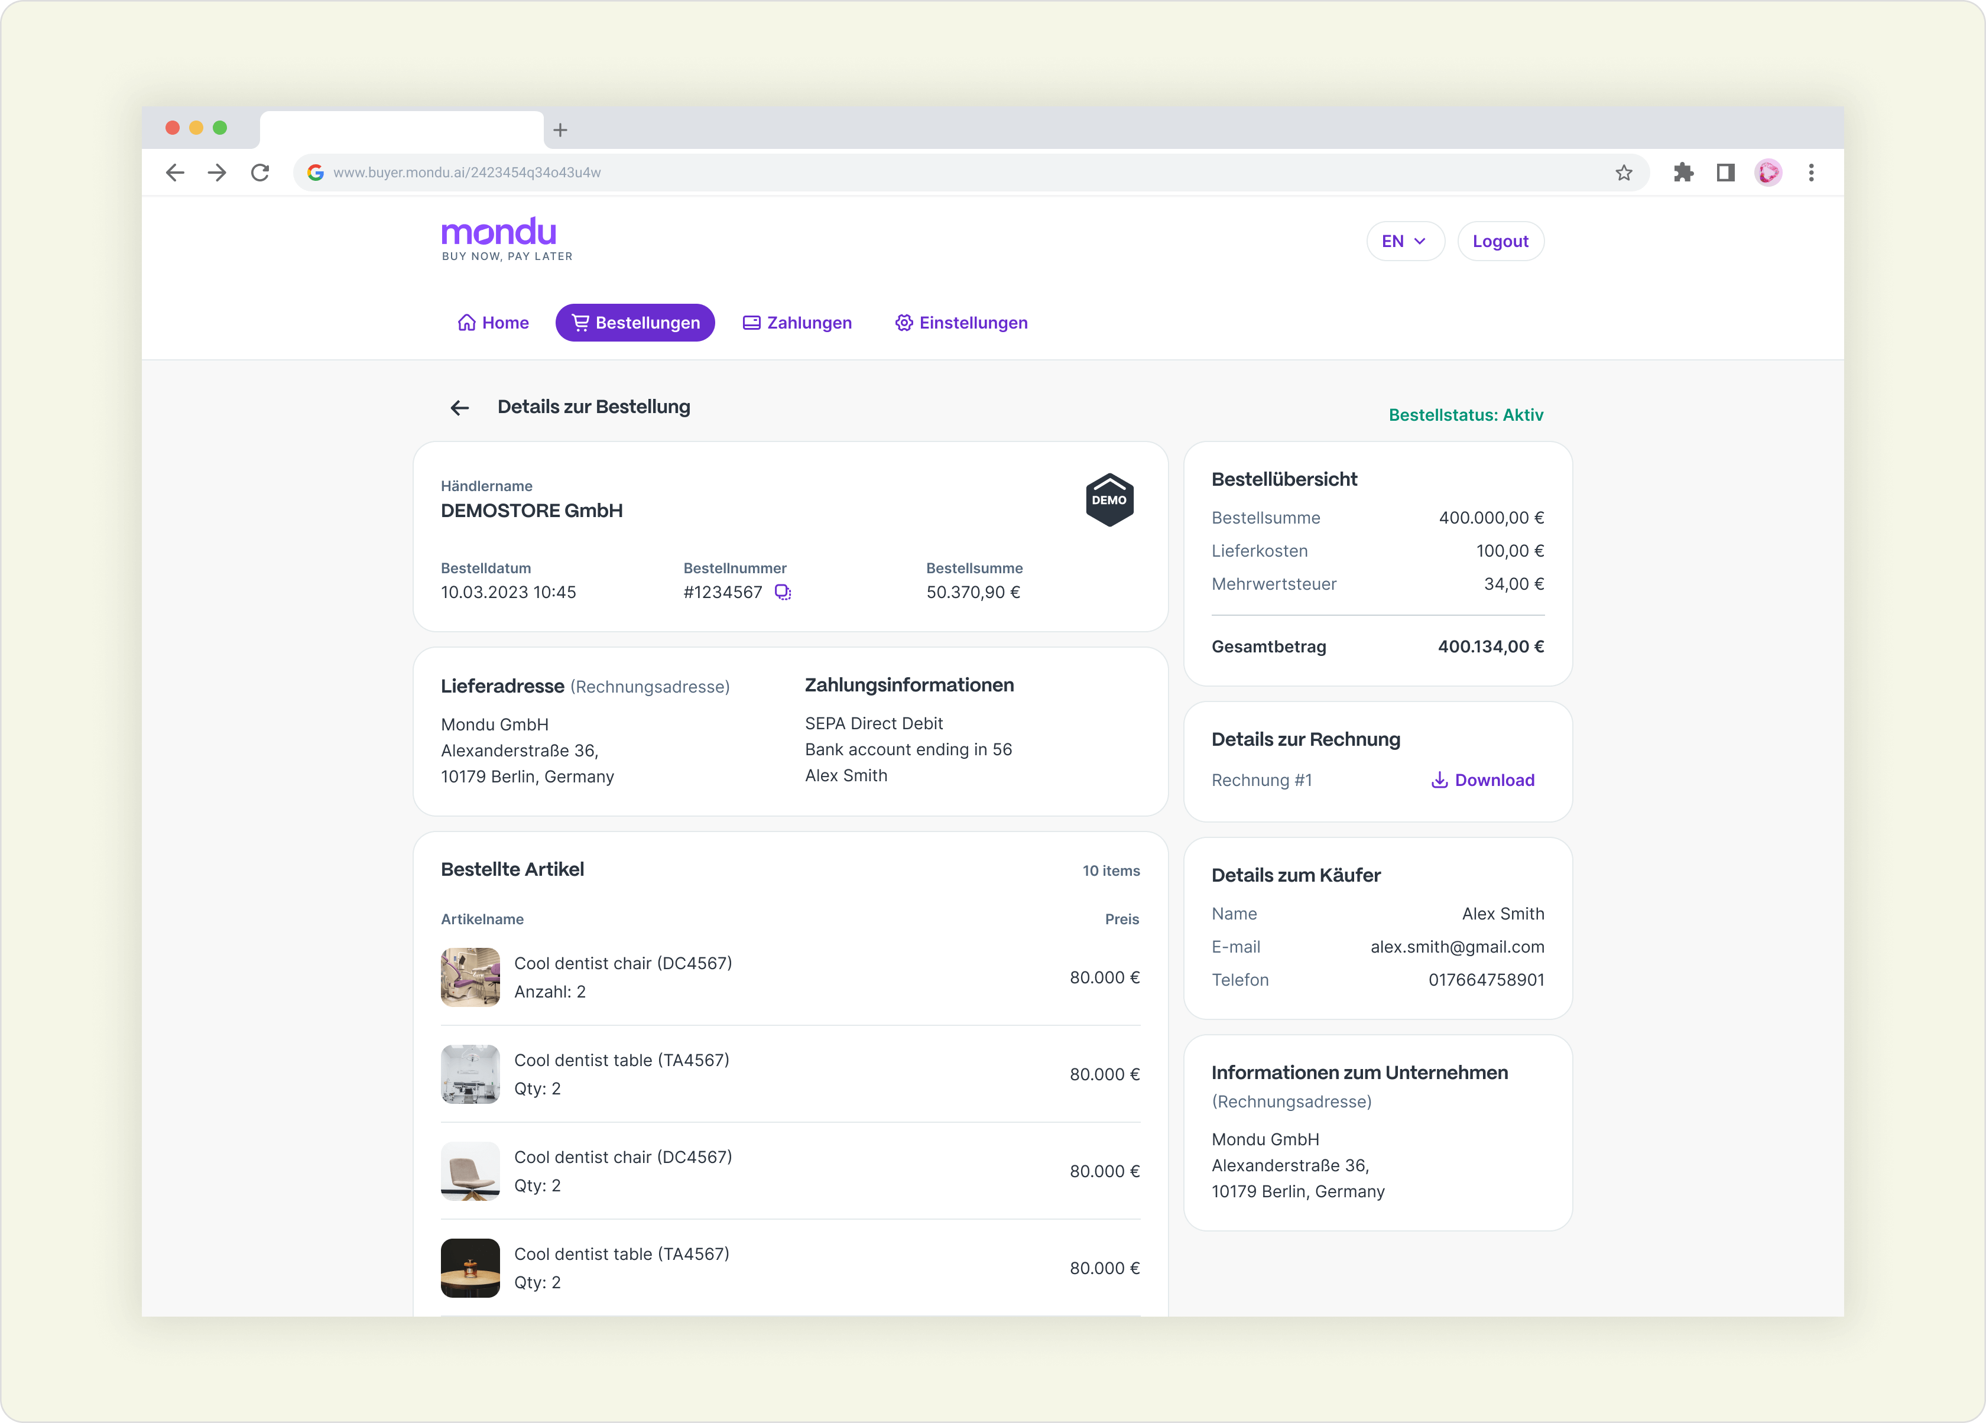
Task: Open browser extensions puzzle icon
Action: tap(1683, 173)
